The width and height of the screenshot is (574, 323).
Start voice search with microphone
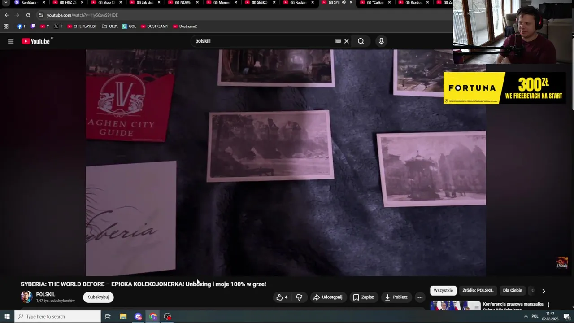[381, 41]
